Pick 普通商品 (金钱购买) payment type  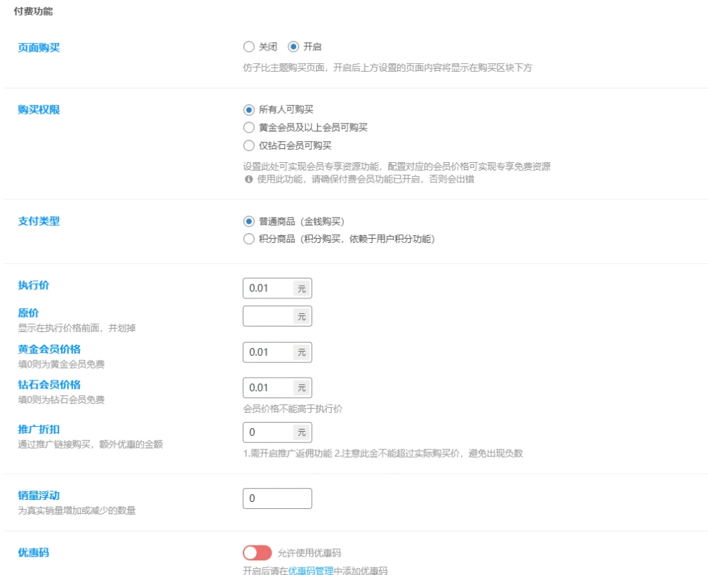248,221
